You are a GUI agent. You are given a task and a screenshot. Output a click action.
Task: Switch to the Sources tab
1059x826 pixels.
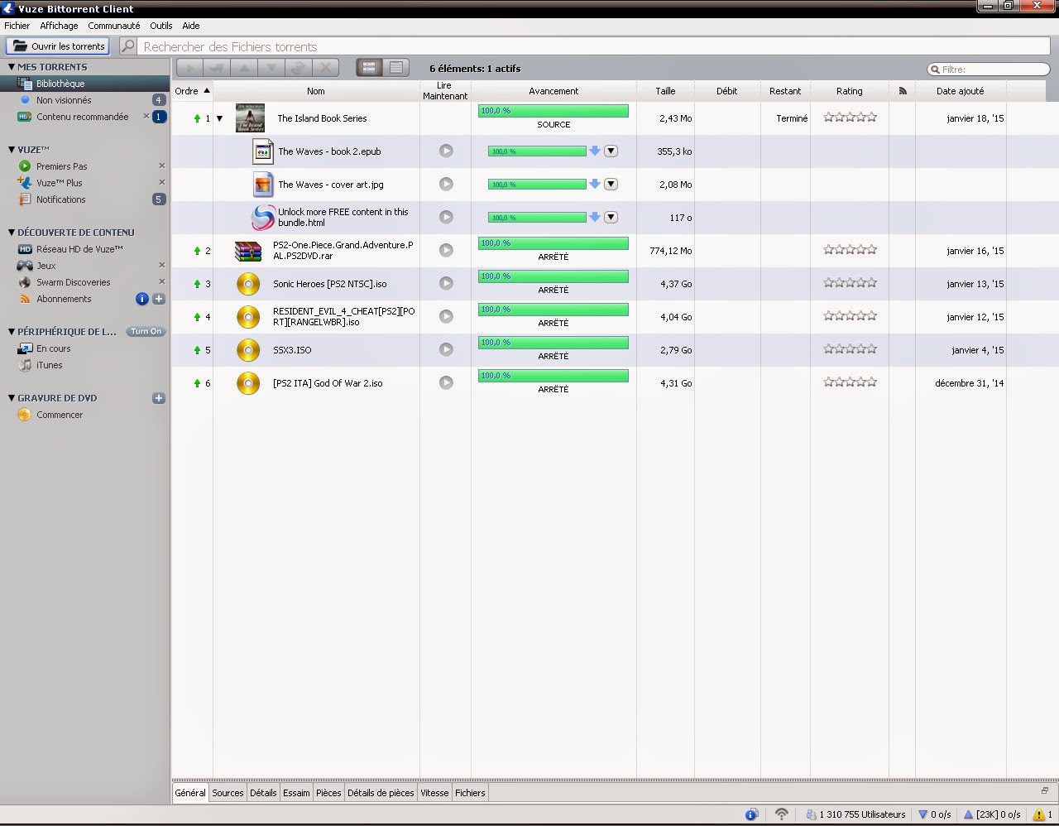tap(228, 793)
